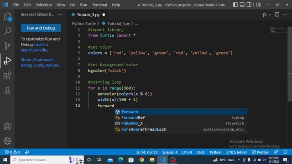Click the feedback icon in status bar

pos(276,152)
